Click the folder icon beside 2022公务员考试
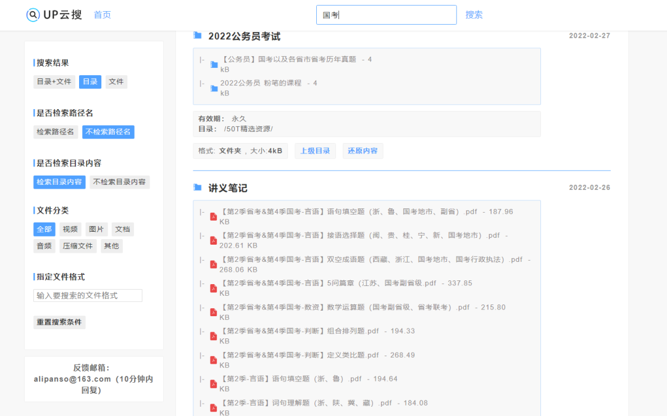Image resolution: width=667 pixels, height=416 pixels. click(198, 36)
